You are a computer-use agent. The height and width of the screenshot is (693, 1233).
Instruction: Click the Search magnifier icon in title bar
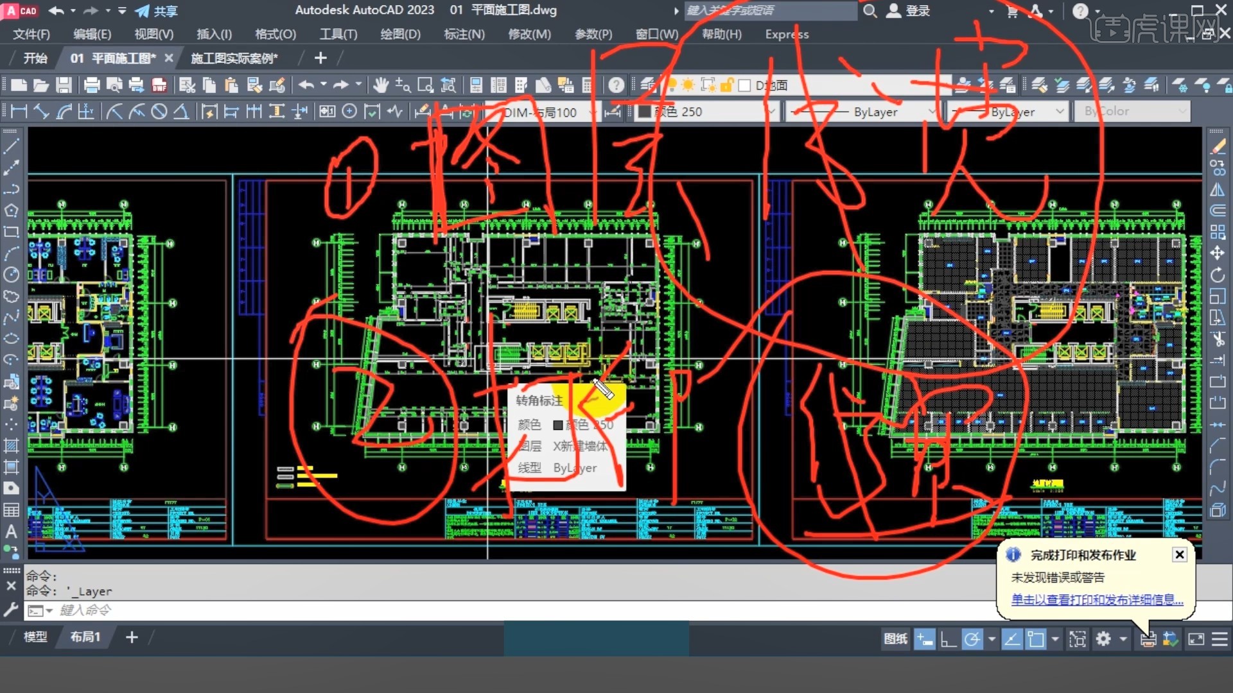coord(870,11)
